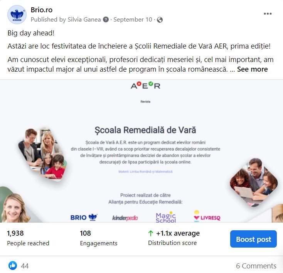
Task: Open the three-dots post options menu
Action: point(268,14)
